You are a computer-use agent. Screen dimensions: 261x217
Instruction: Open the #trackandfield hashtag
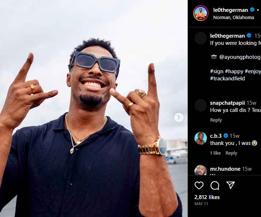[x=227, y=79]
